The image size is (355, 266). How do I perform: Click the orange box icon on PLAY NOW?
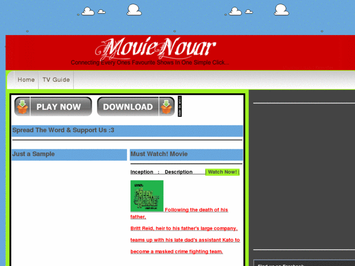tap(22, 107)
